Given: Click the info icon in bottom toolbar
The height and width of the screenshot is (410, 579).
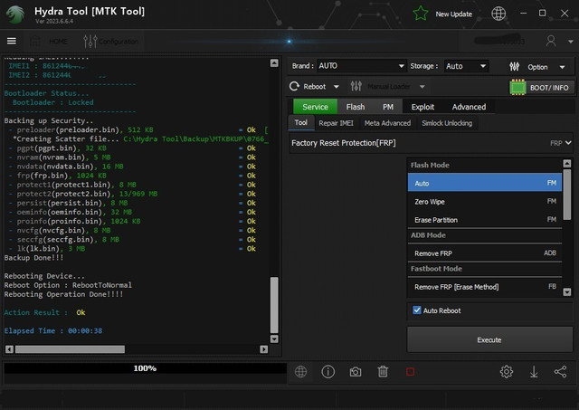Looking at the screenshot, I should (x=327, y=372).
